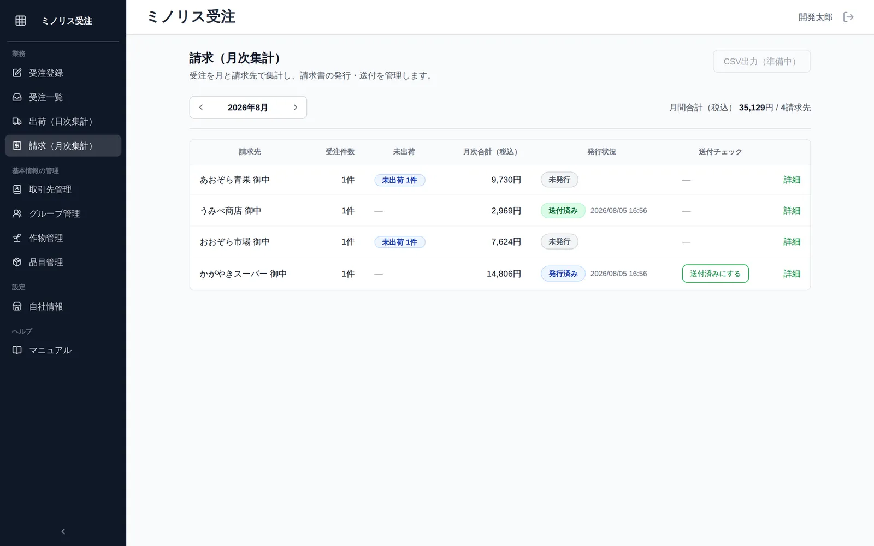This screenshot has height=546, width=874.
Task: Open 詳細 for おおぞら市場 御中
Action: tap(792, 241)
